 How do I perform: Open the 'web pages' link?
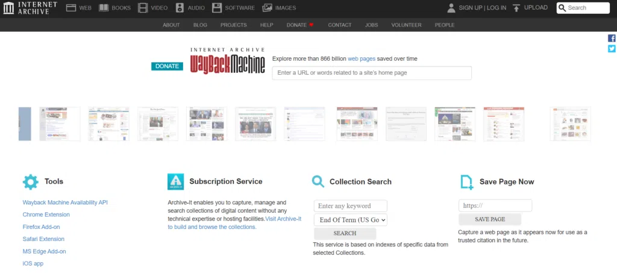click(362, 58)
